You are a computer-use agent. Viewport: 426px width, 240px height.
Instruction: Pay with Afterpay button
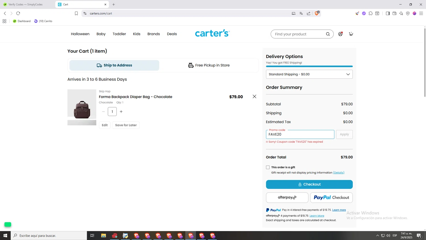287,198
